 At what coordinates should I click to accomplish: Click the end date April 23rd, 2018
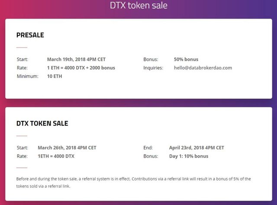click(196, 148)
